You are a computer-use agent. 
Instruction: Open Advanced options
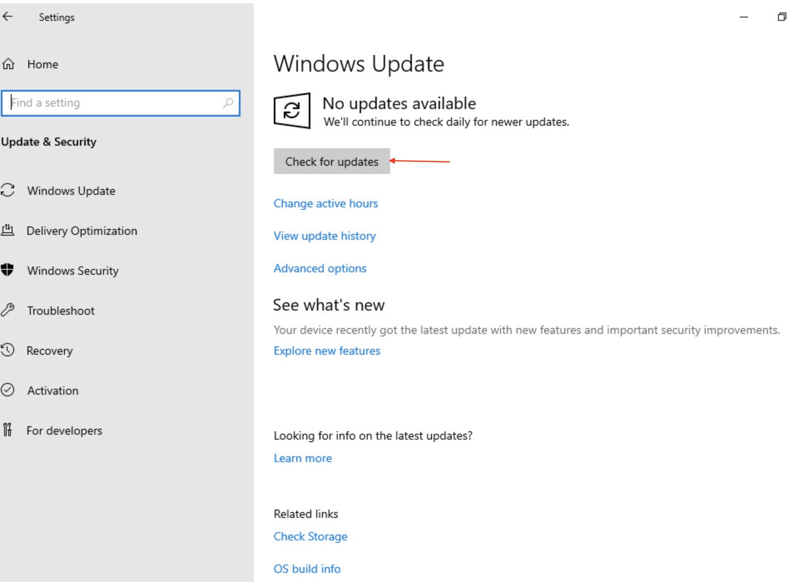[320, 268]
